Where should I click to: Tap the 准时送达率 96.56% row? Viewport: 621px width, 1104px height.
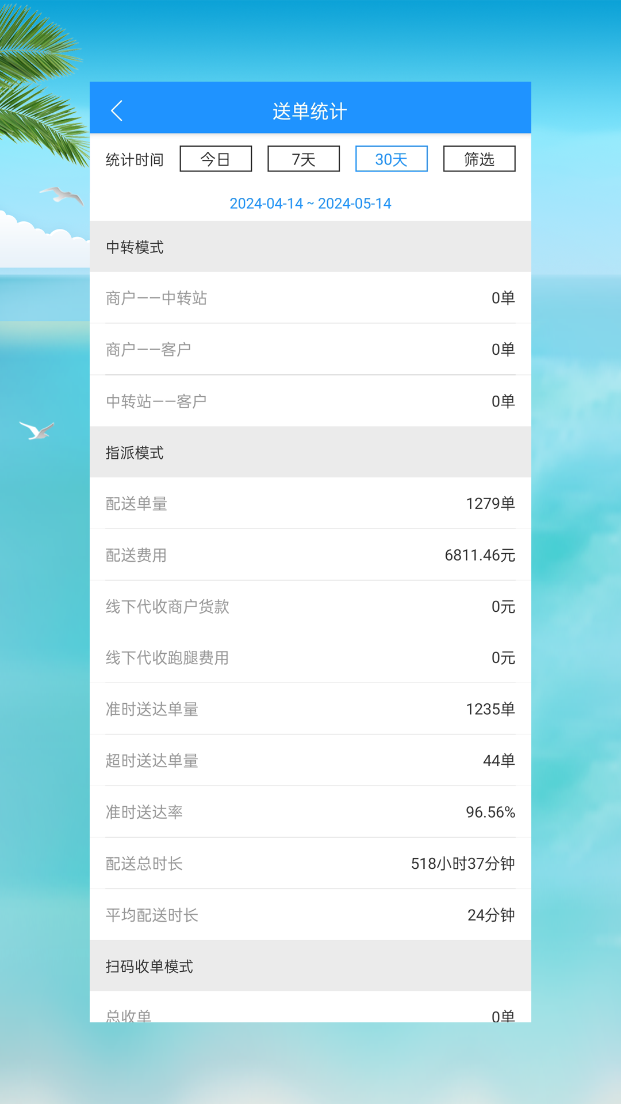[x=310, y=812]
